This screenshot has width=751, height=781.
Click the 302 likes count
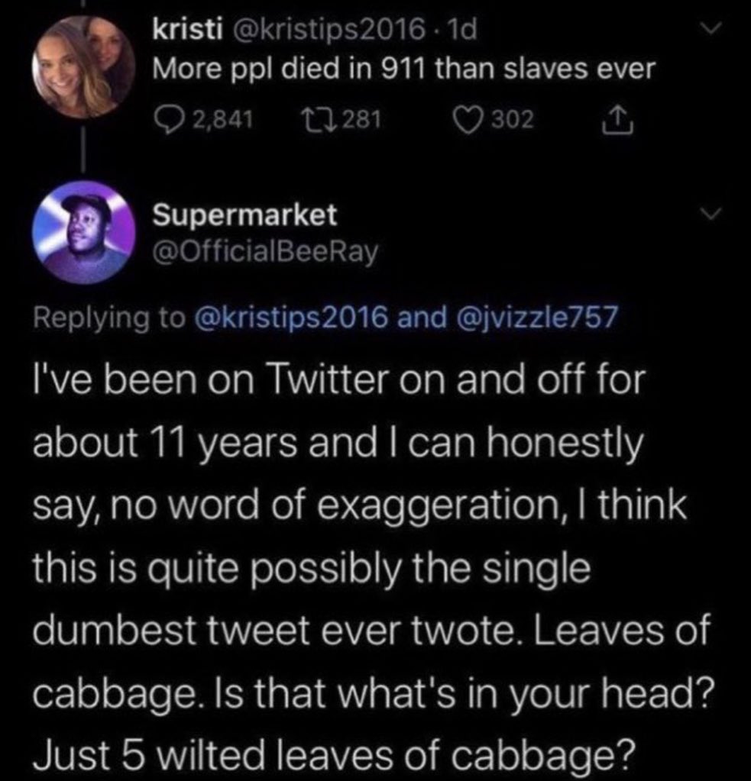tap(512, 118)
